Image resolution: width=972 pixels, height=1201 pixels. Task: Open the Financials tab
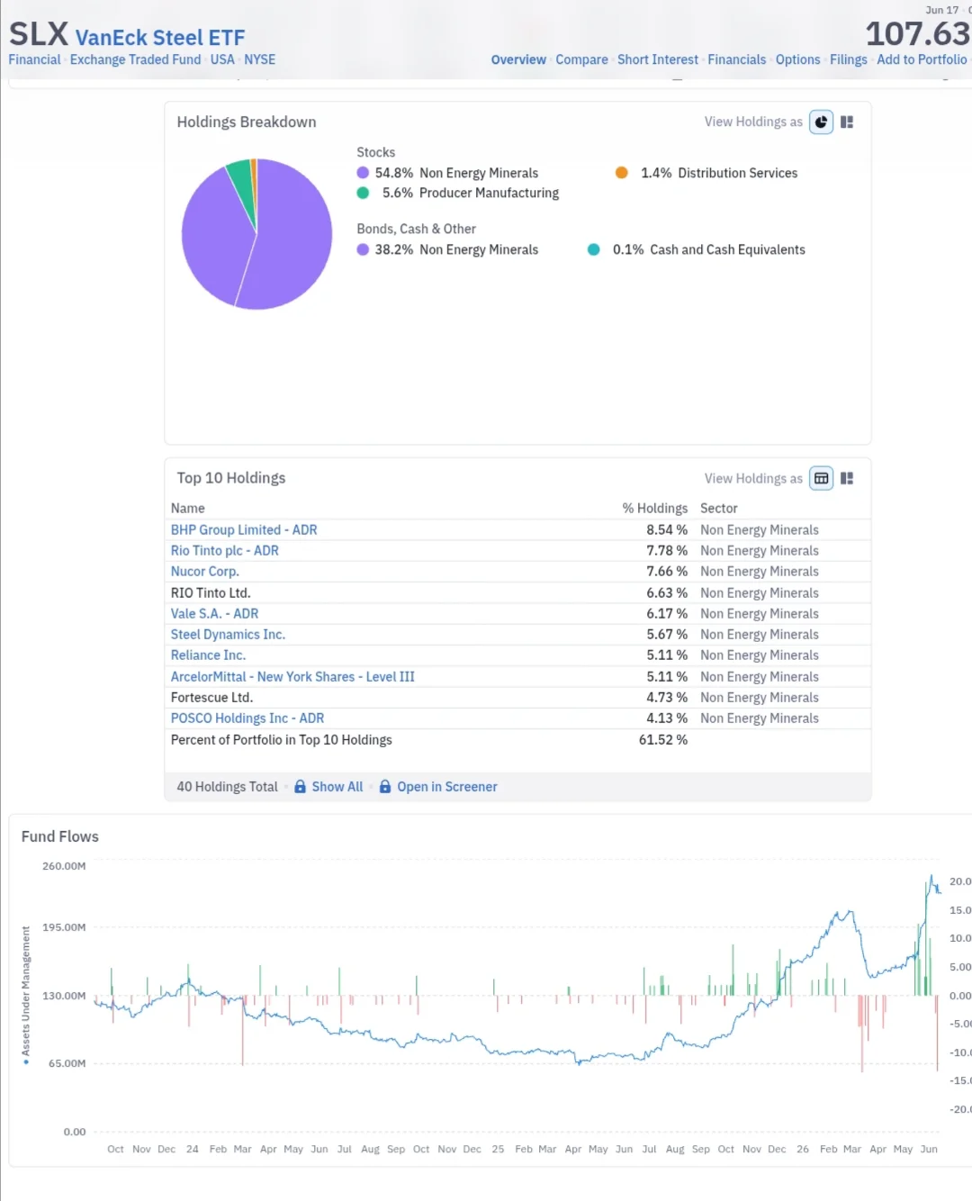737,59
